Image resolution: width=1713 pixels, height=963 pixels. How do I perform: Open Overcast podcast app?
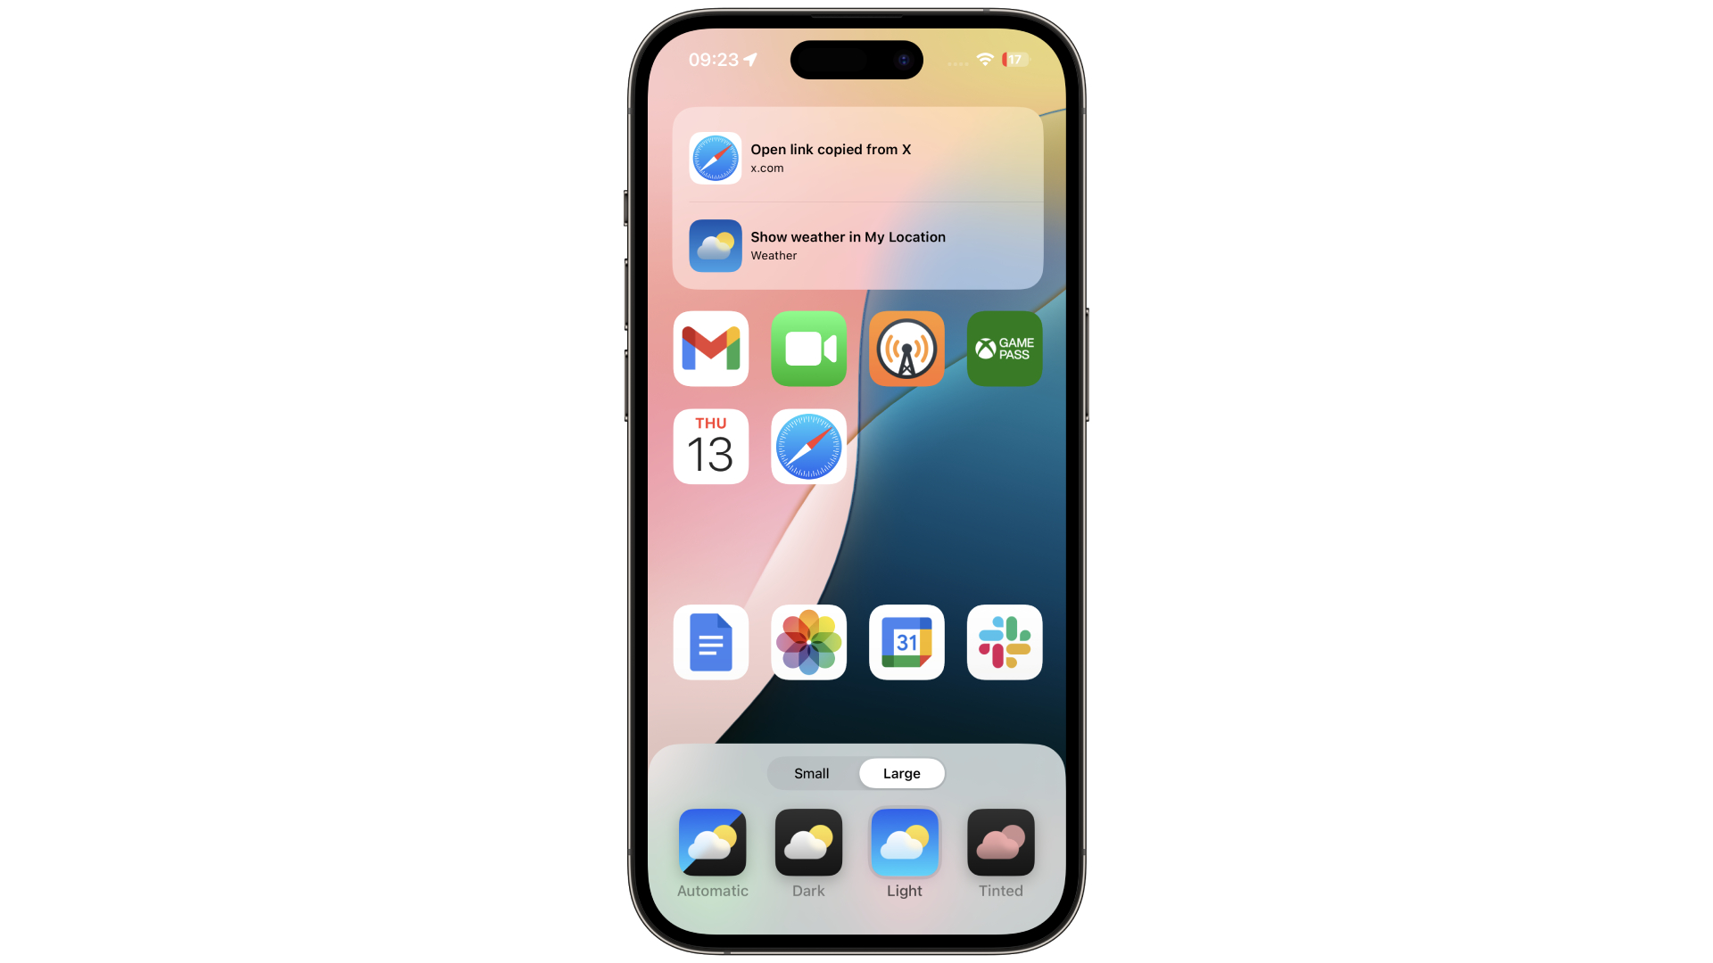tap(905, 348)
